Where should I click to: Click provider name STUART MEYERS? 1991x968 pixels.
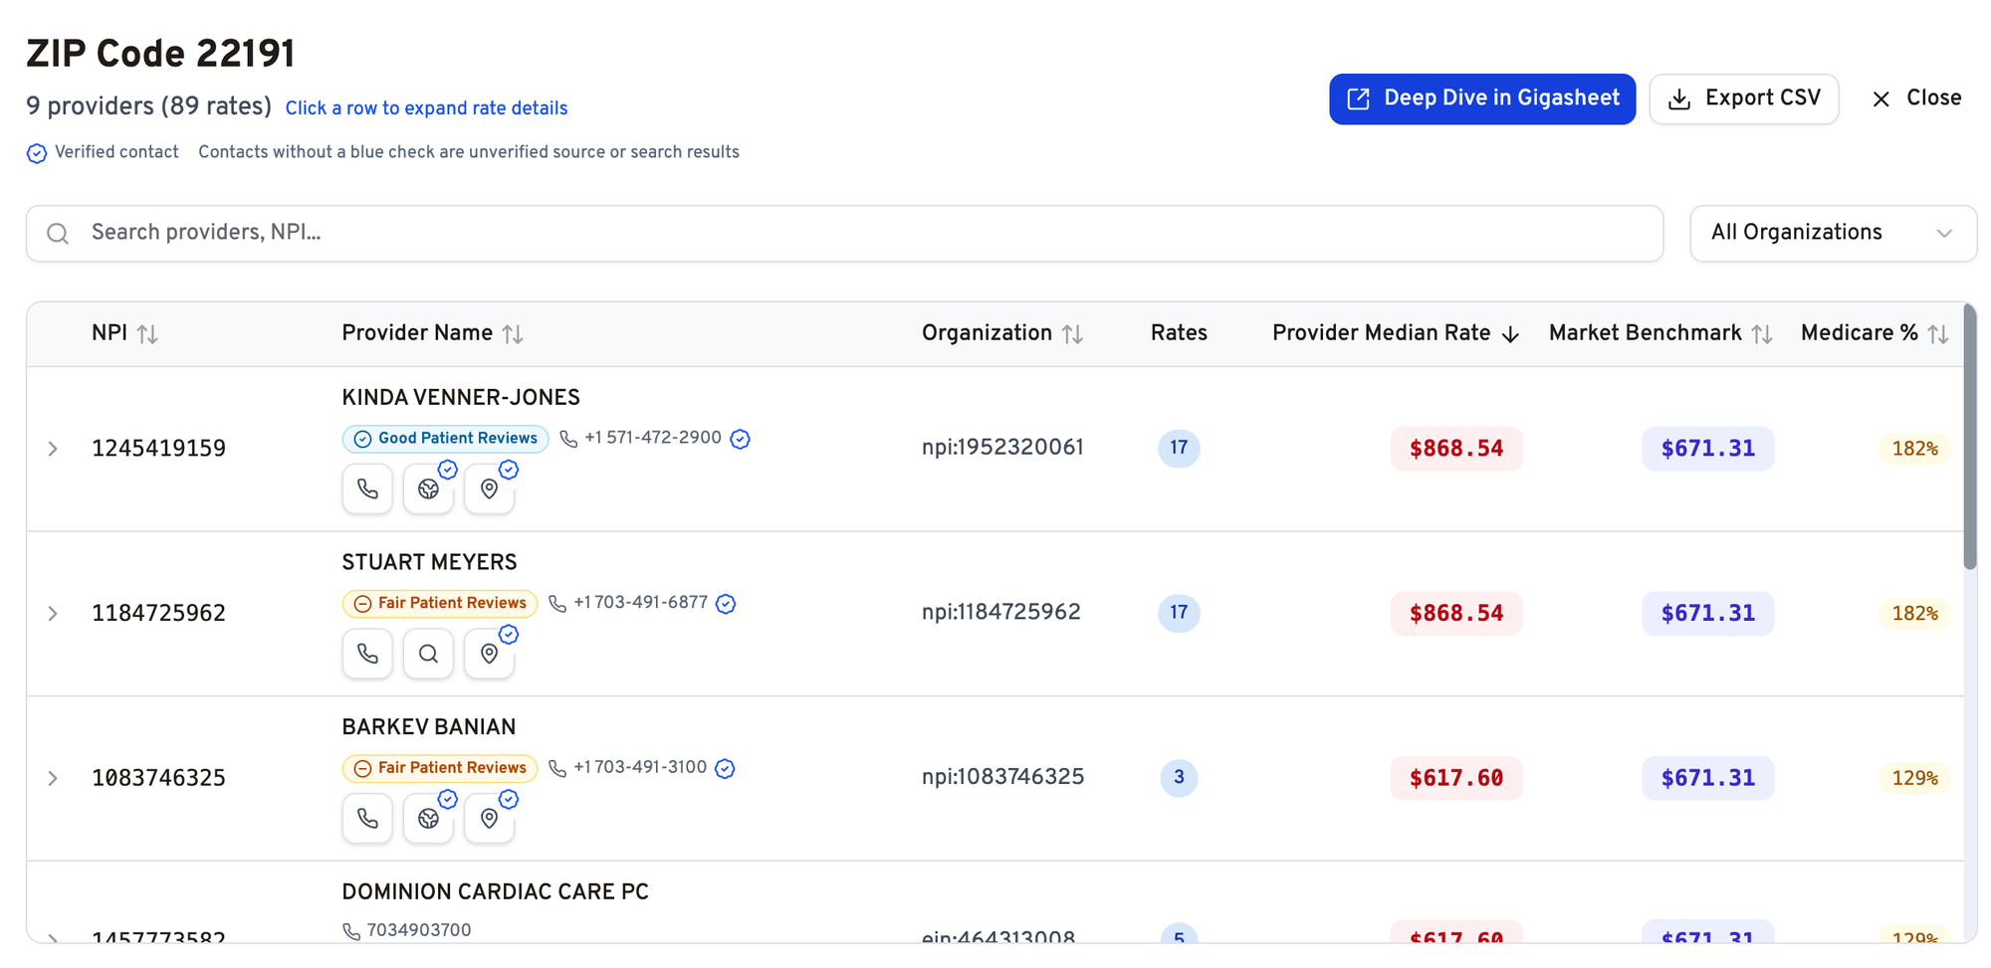[x=429, y=563]
